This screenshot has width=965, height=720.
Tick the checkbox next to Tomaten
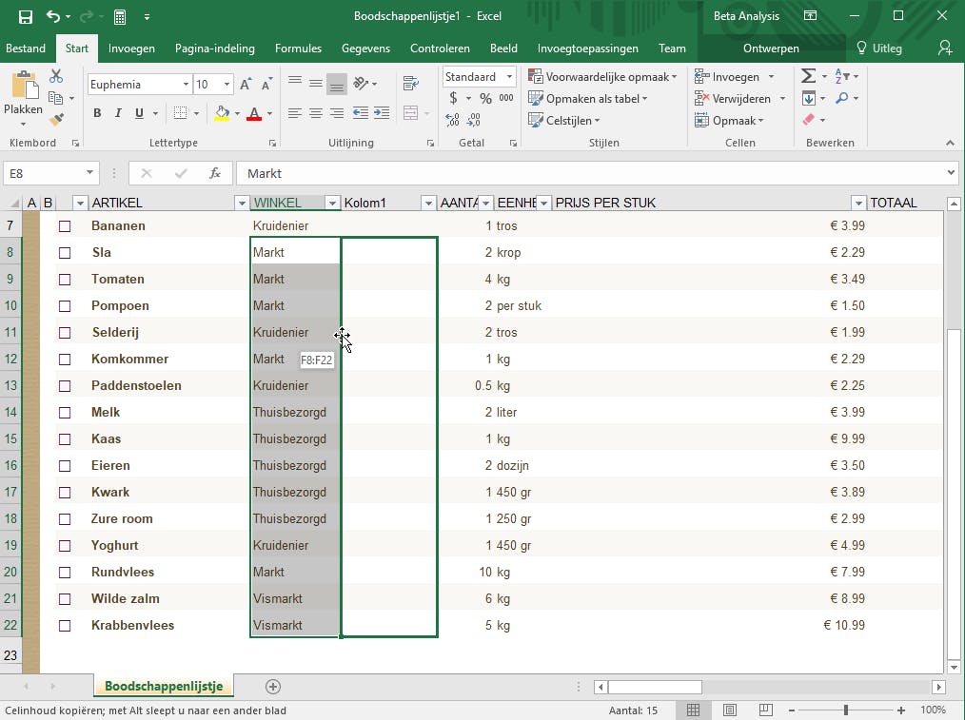tap(65, 280)
